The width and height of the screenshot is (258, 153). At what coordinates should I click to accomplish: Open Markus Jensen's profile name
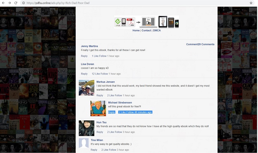coord(105,82)
